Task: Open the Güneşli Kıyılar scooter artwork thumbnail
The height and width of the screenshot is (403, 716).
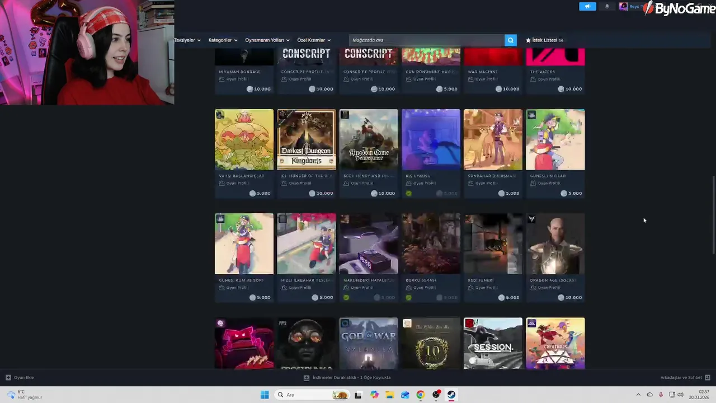Action: pyautogui.click(x=555, y=139)
